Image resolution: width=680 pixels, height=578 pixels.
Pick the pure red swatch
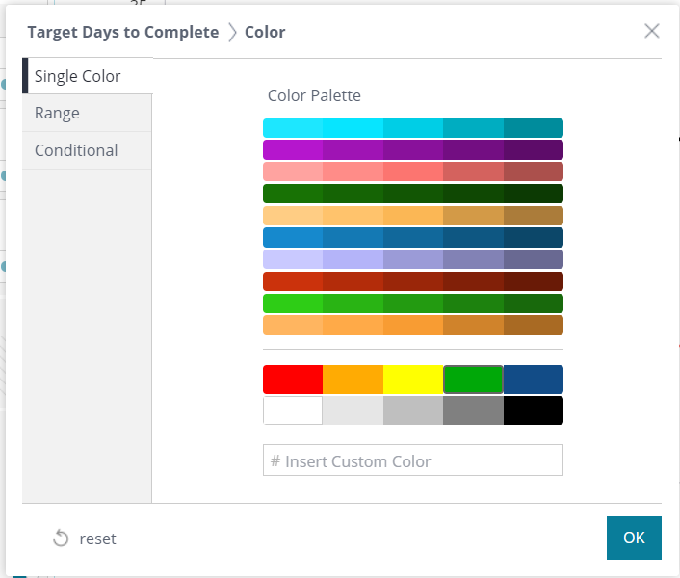coord(293,380)
